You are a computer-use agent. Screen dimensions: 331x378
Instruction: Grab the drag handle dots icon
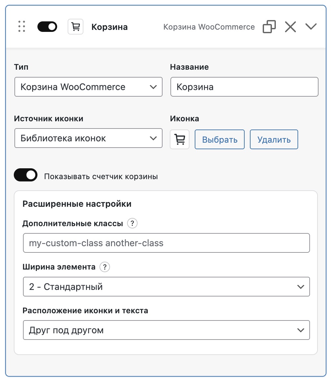(22, 27)
